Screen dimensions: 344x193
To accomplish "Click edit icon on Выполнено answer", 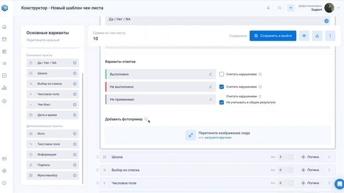I will (210, 75).
